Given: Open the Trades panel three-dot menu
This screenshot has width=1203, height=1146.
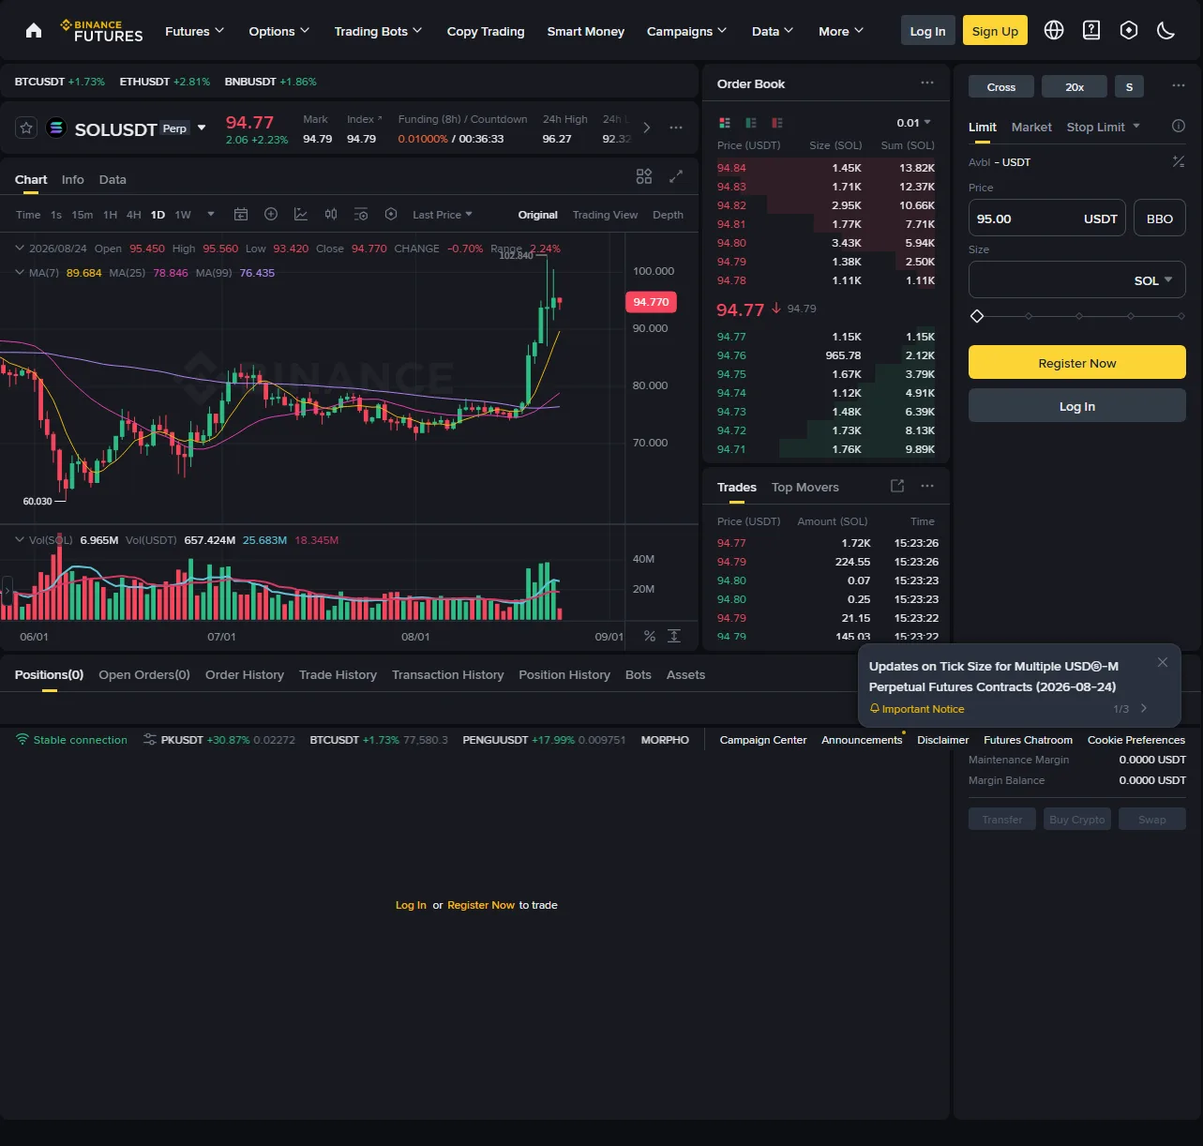Looking at the screenshot, I should point(927,486).
